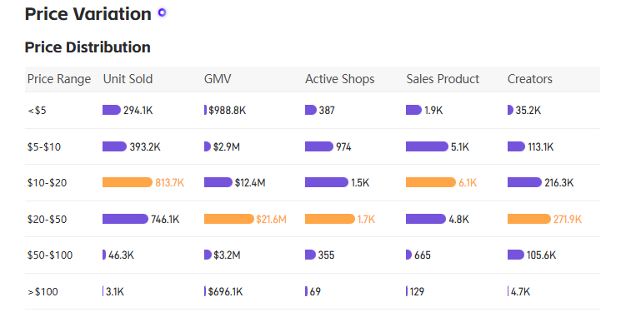Viewport: 631px width, 317px height.
Task: Click the Sales Product column header
Action: (443, 79)
